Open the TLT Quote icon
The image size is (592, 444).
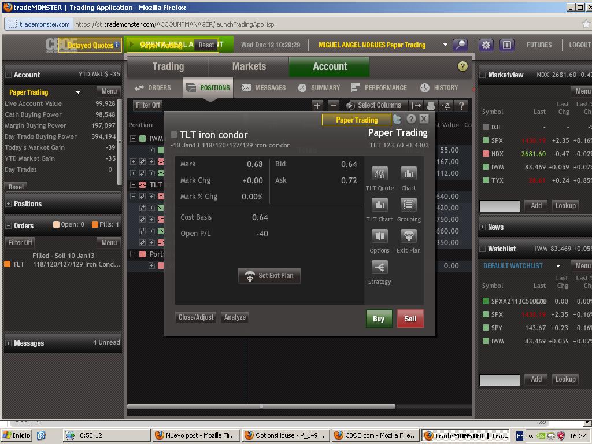379,174
